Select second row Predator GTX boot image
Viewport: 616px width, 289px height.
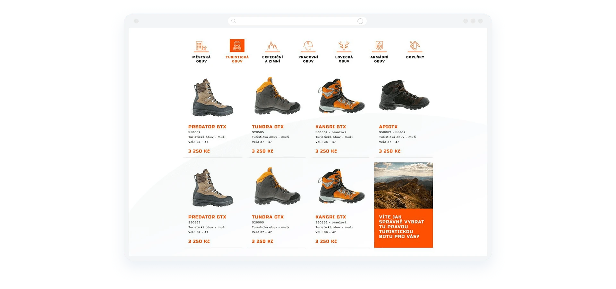point(212,188)
